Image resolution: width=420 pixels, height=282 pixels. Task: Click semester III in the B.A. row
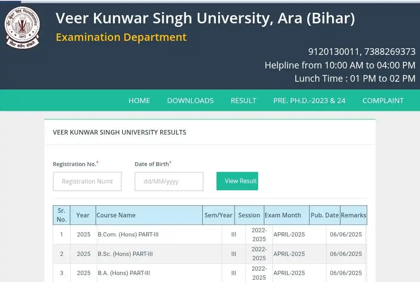(x=234, y=273)
